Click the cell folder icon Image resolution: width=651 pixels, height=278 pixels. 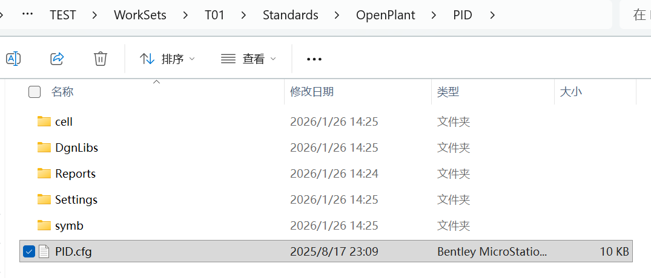coord(44,121)
